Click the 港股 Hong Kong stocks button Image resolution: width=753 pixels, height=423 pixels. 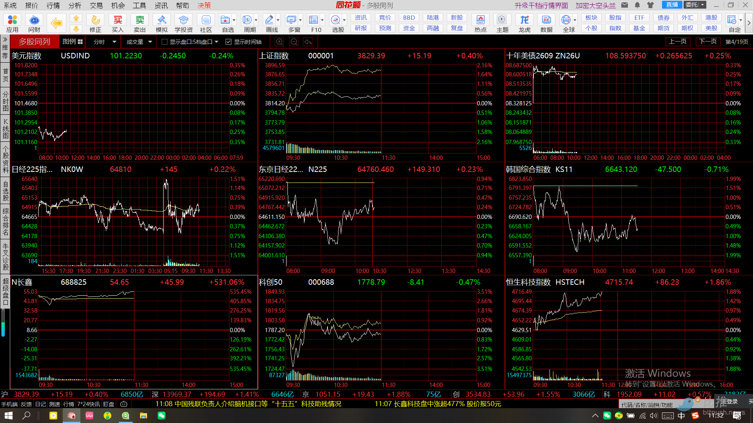711,18
